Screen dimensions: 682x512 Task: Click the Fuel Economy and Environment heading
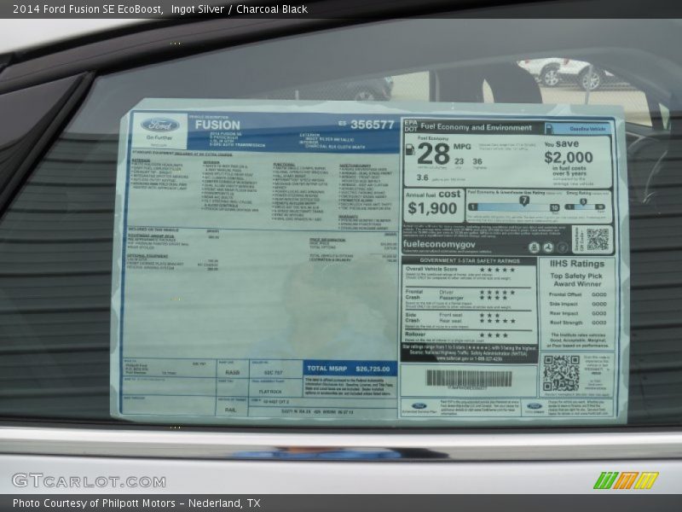pos(476,127)
